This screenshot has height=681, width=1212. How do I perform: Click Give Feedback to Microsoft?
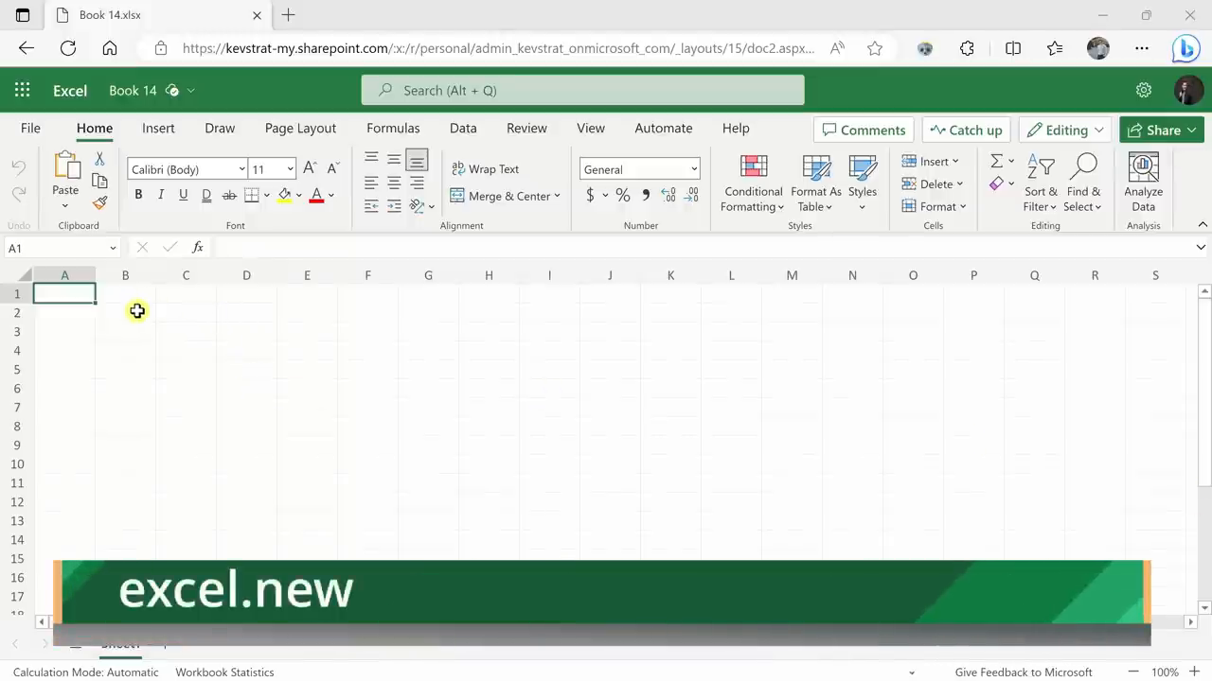1024,672
